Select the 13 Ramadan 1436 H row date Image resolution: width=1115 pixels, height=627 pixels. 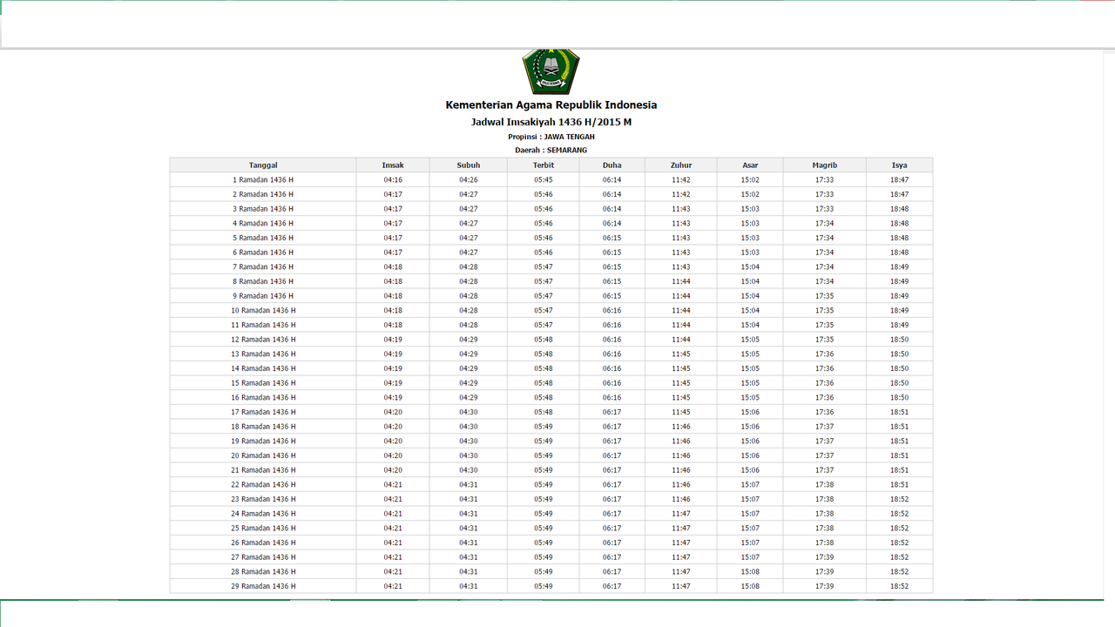263,354
